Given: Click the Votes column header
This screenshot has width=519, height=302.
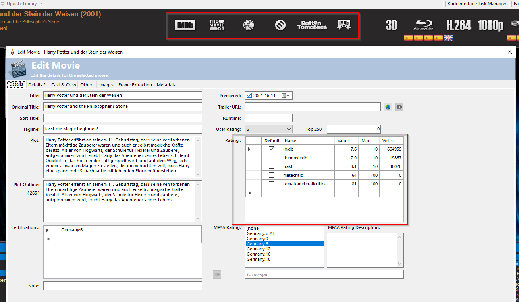Looking at the screenshot, I should coord(391,141).
